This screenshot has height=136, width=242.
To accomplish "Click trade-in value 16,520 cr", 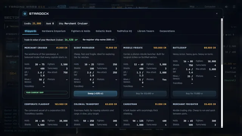I will pos(71,40).
